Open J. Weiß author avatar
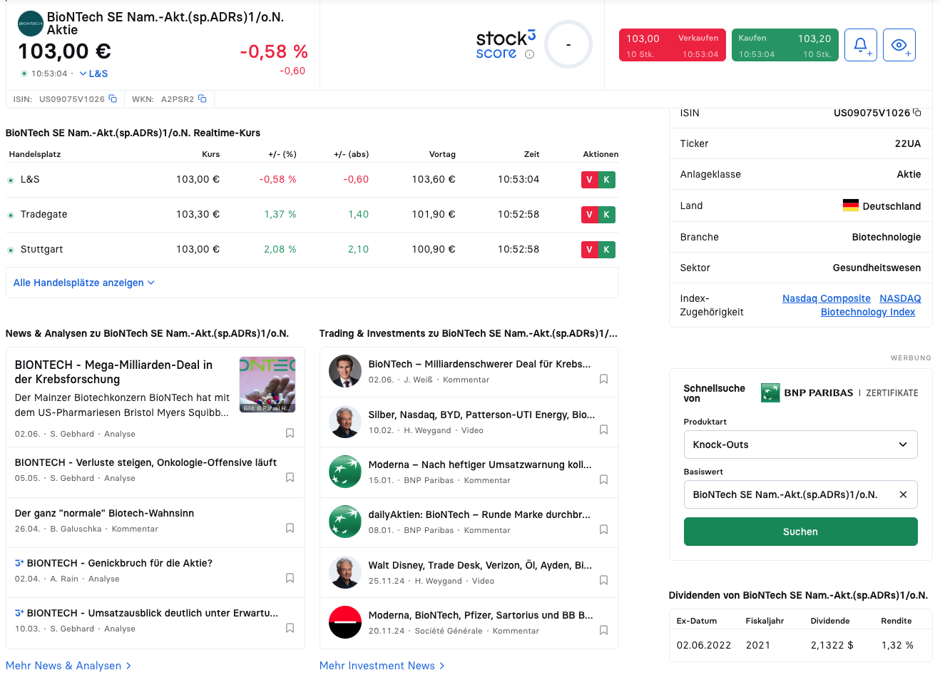Viewport: 940px width, 680px height. point(345,371)
